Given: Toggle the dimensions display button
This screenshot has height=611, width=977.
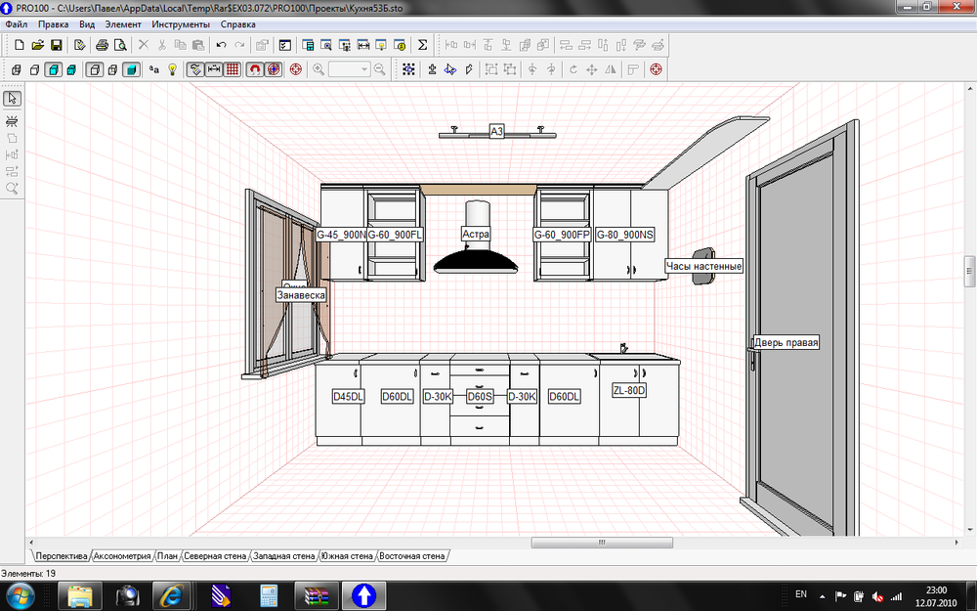Looking at the screenshot, I should 214,69.
